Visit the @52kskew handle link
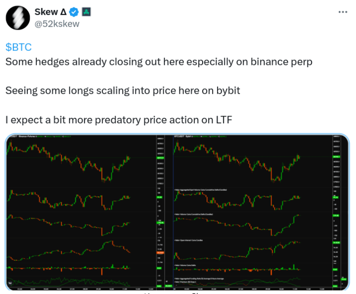This screenshot has width=356, height=294. pos(57,24)
